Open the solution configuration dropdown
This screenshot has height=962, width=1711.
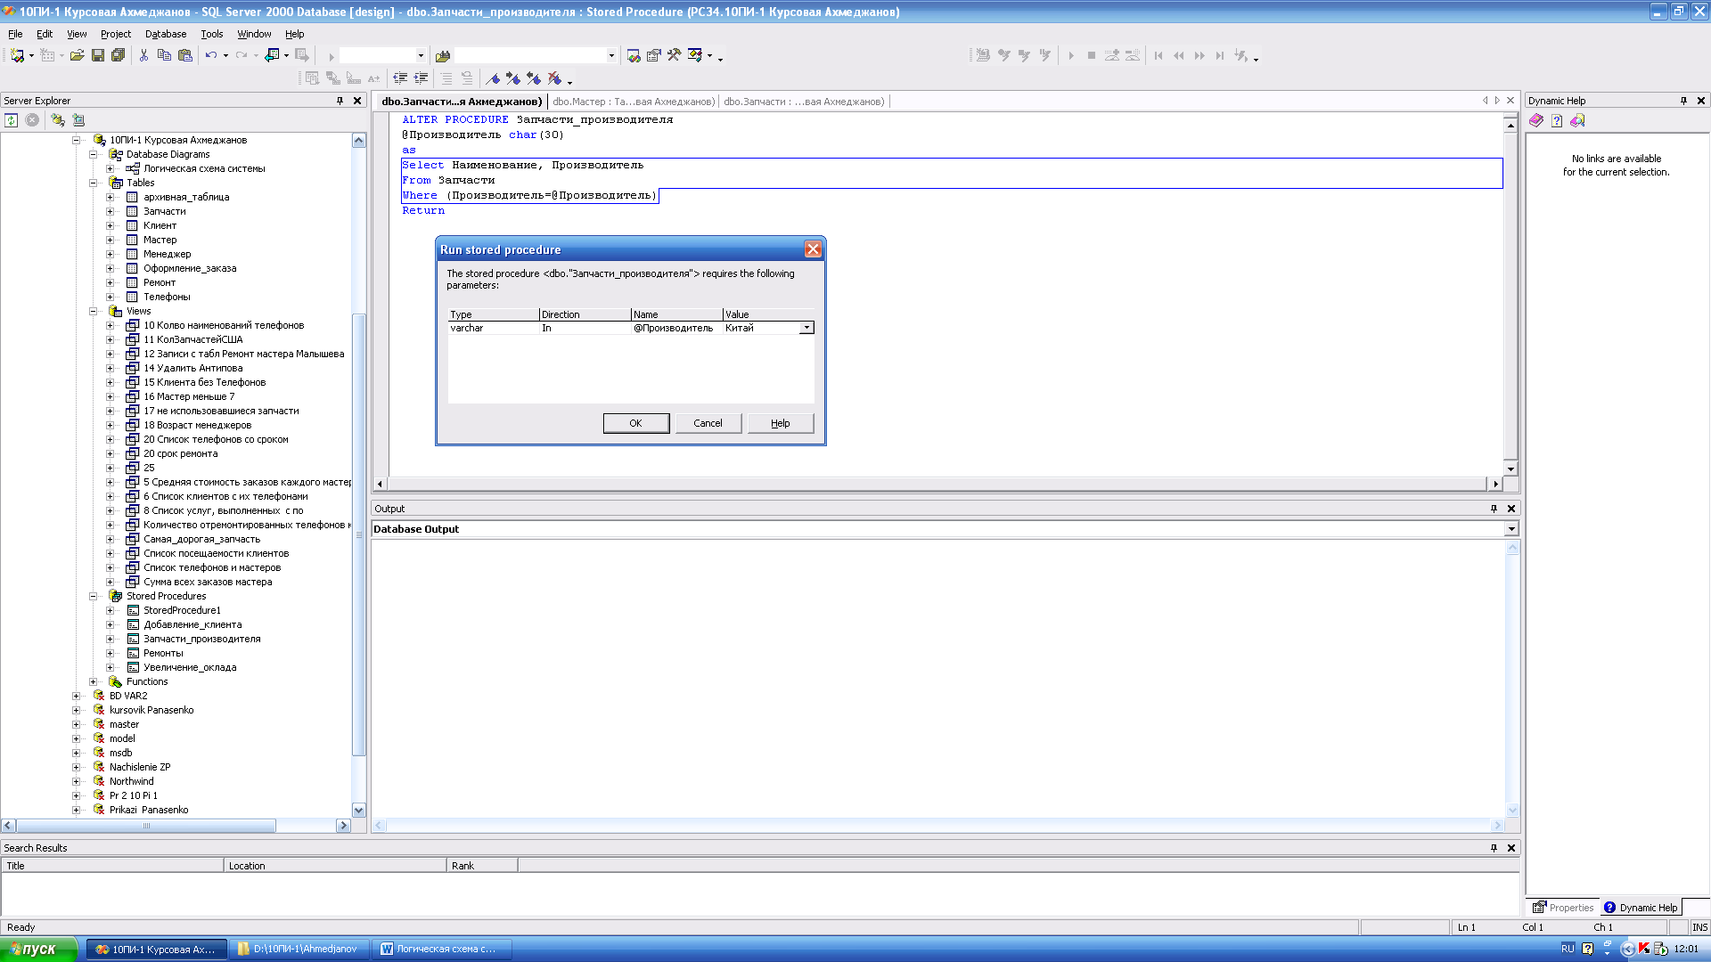tap(421, 55)
